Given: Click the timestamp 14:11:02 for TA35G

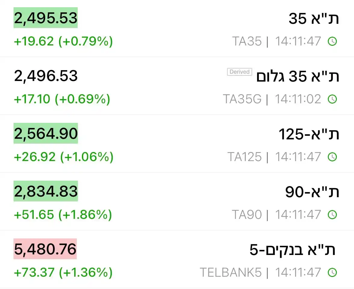Looking at the screenshot, I should pos(297,99).
